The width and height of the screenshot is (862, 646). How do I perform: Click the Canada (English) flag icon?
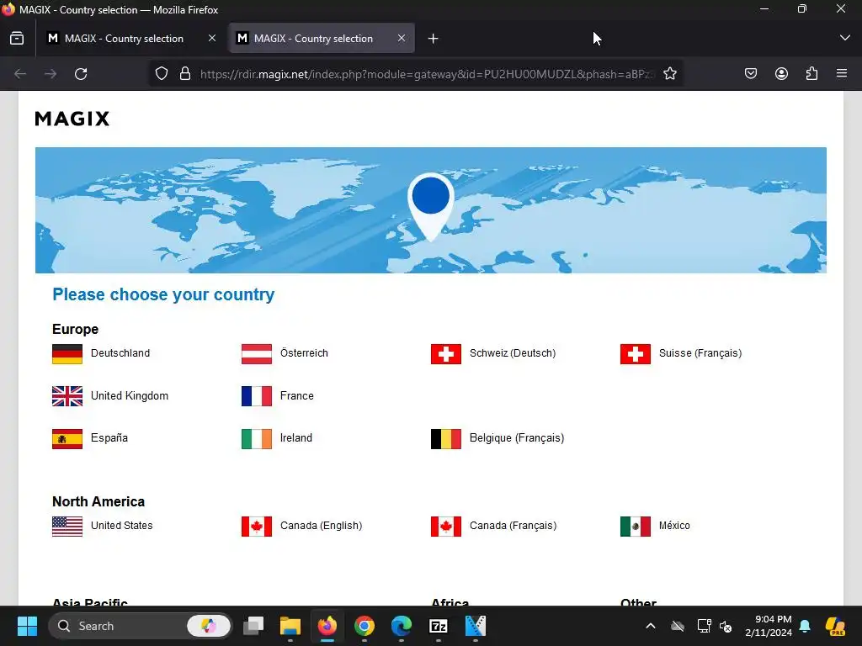[257, 527]
